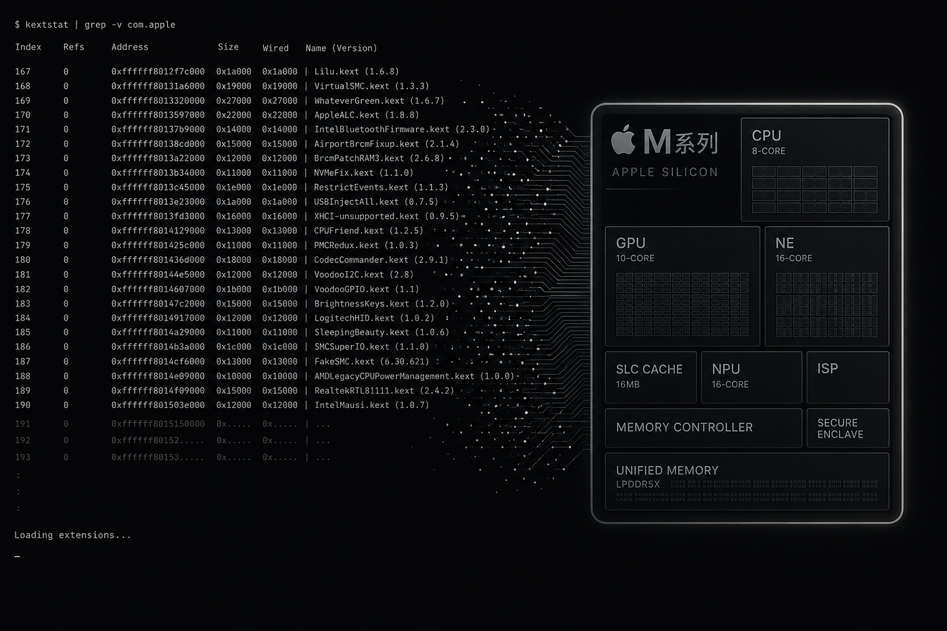Click the UNIFIED MEMORY LPDDR5X block
The width and height of the screenshot is (947, 631).
pyautogui.click(x=747, y=481)
